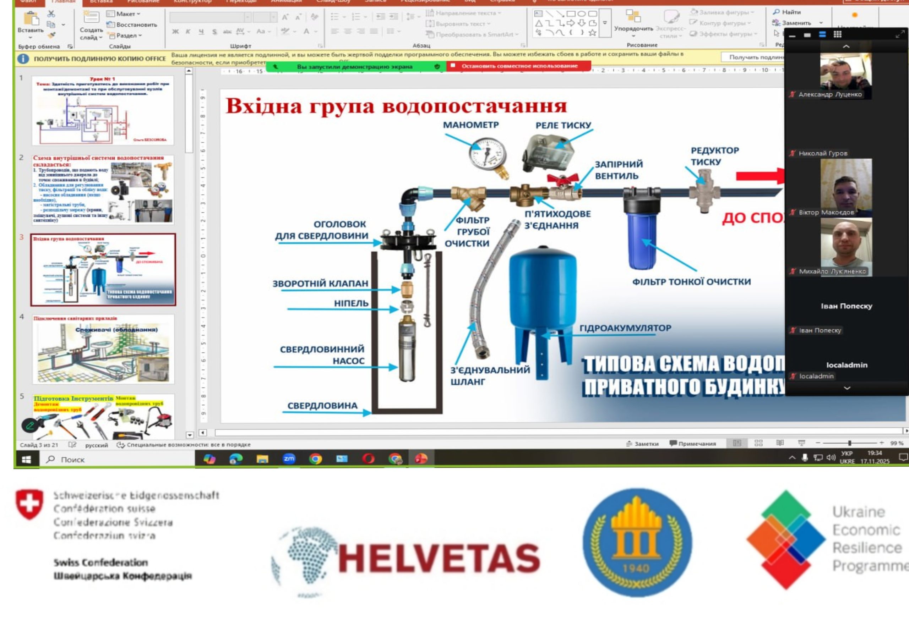
Task: Open the Конструктор ribbon tab
Action: tap(192, 1)
